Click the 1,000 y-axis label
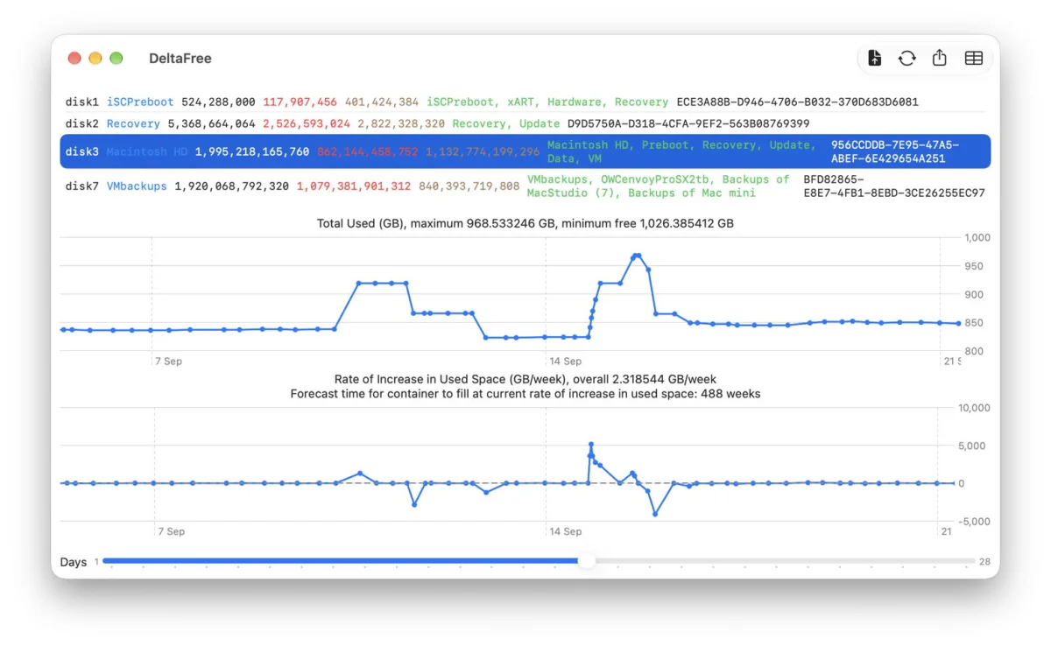The image size is (1051, 646). pyautogui.click(x=977, y=237)
